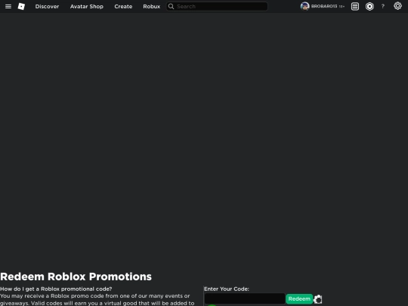The height and width of the screenshot is (306, 408).
Task: Focus the top Search box
Action: coord(217,7)
